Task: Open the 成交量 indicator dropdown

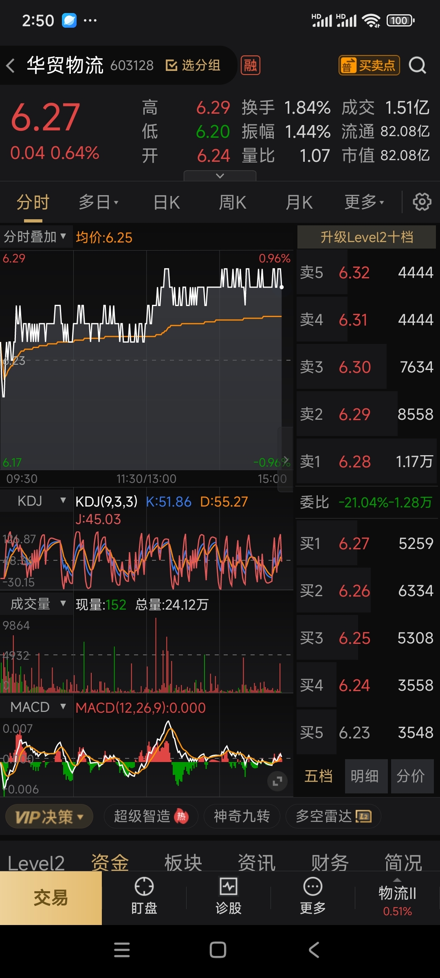Action: pyautogui.click(x=37, y=604)
